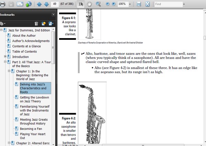
Task: Create a new bookmark icon
Action: pos(44,24)
